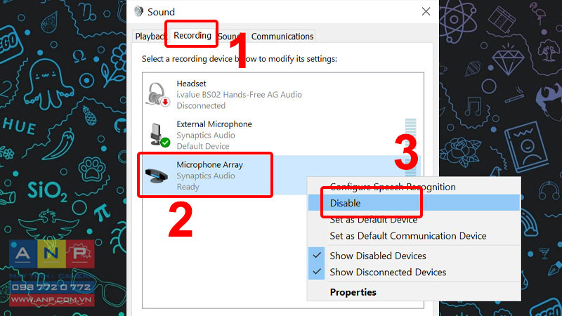Close the Sound dialog window
The height and width of the screenshot is (316, 562).
pyautogui.click(x=426, y=11)
